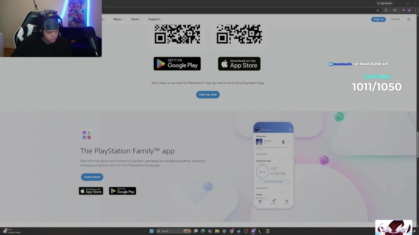Click the right QR code image
The image size is (419, 235).
(239, 34)
